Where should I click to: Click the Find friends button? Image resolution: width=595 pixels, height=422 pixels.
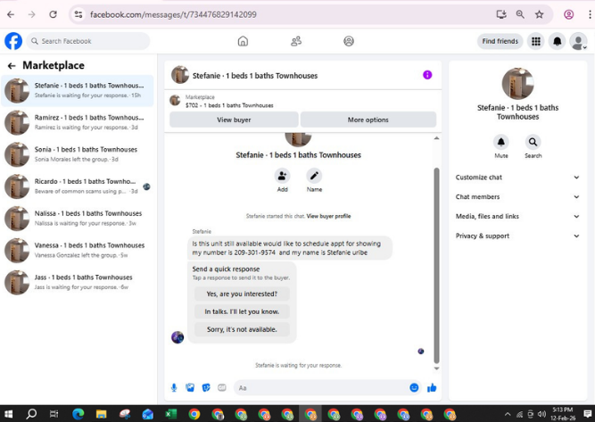click(500, 41)
